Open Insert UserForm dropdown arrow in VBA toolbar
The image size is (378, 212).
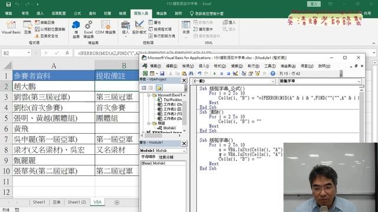(157, 74)
